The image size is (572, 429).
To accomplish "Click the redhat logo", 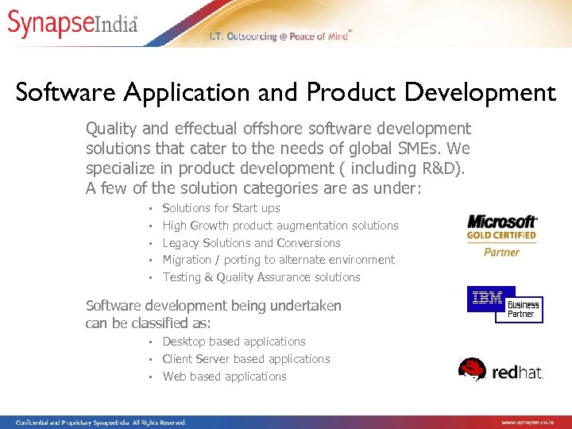I will coord(500,370).
